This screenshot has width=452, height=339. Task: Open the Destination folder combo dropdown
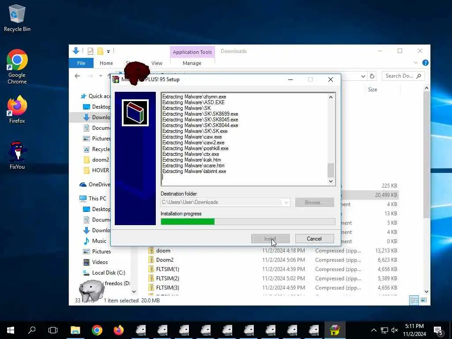point(286,202)
